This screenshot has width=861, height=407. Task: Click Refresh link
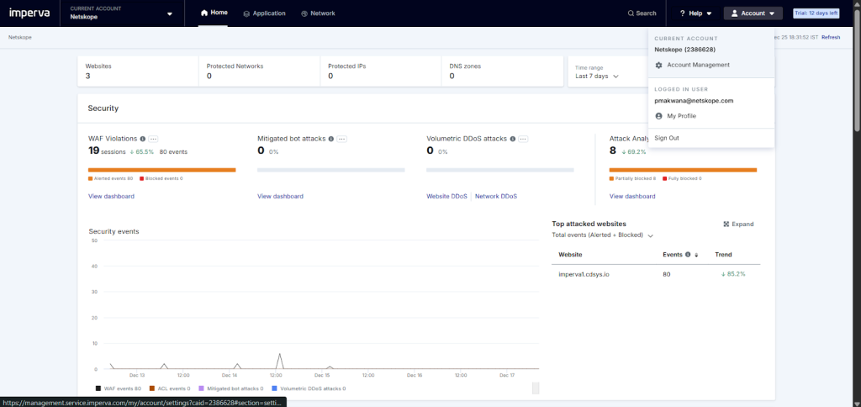[831, 37]
